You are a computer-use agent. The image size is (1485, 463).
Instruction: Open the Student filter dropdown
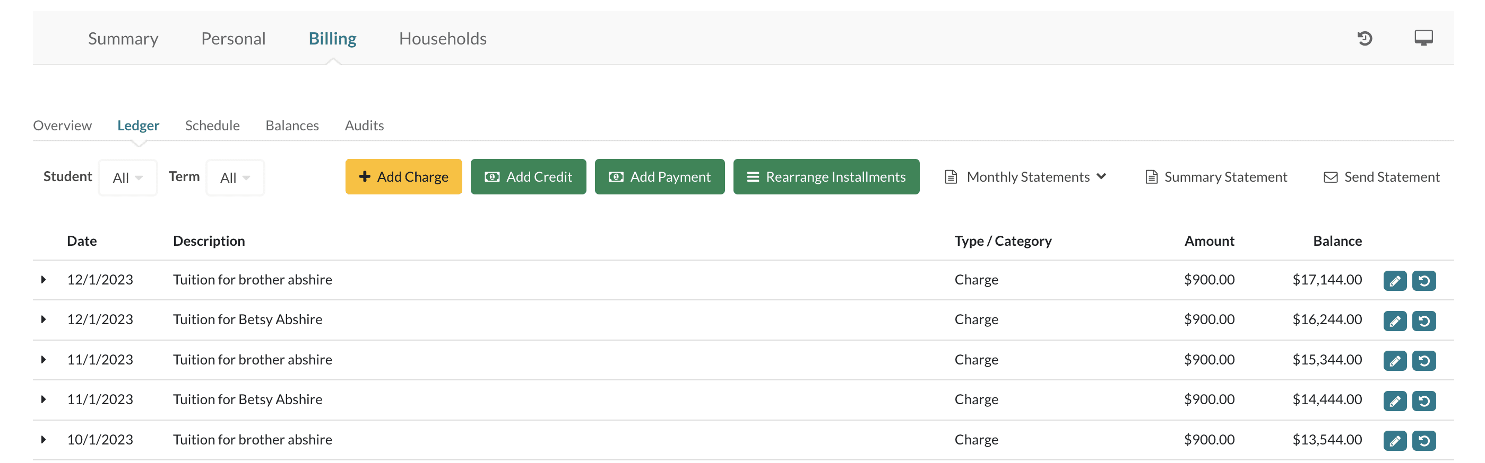click(127, 177)
